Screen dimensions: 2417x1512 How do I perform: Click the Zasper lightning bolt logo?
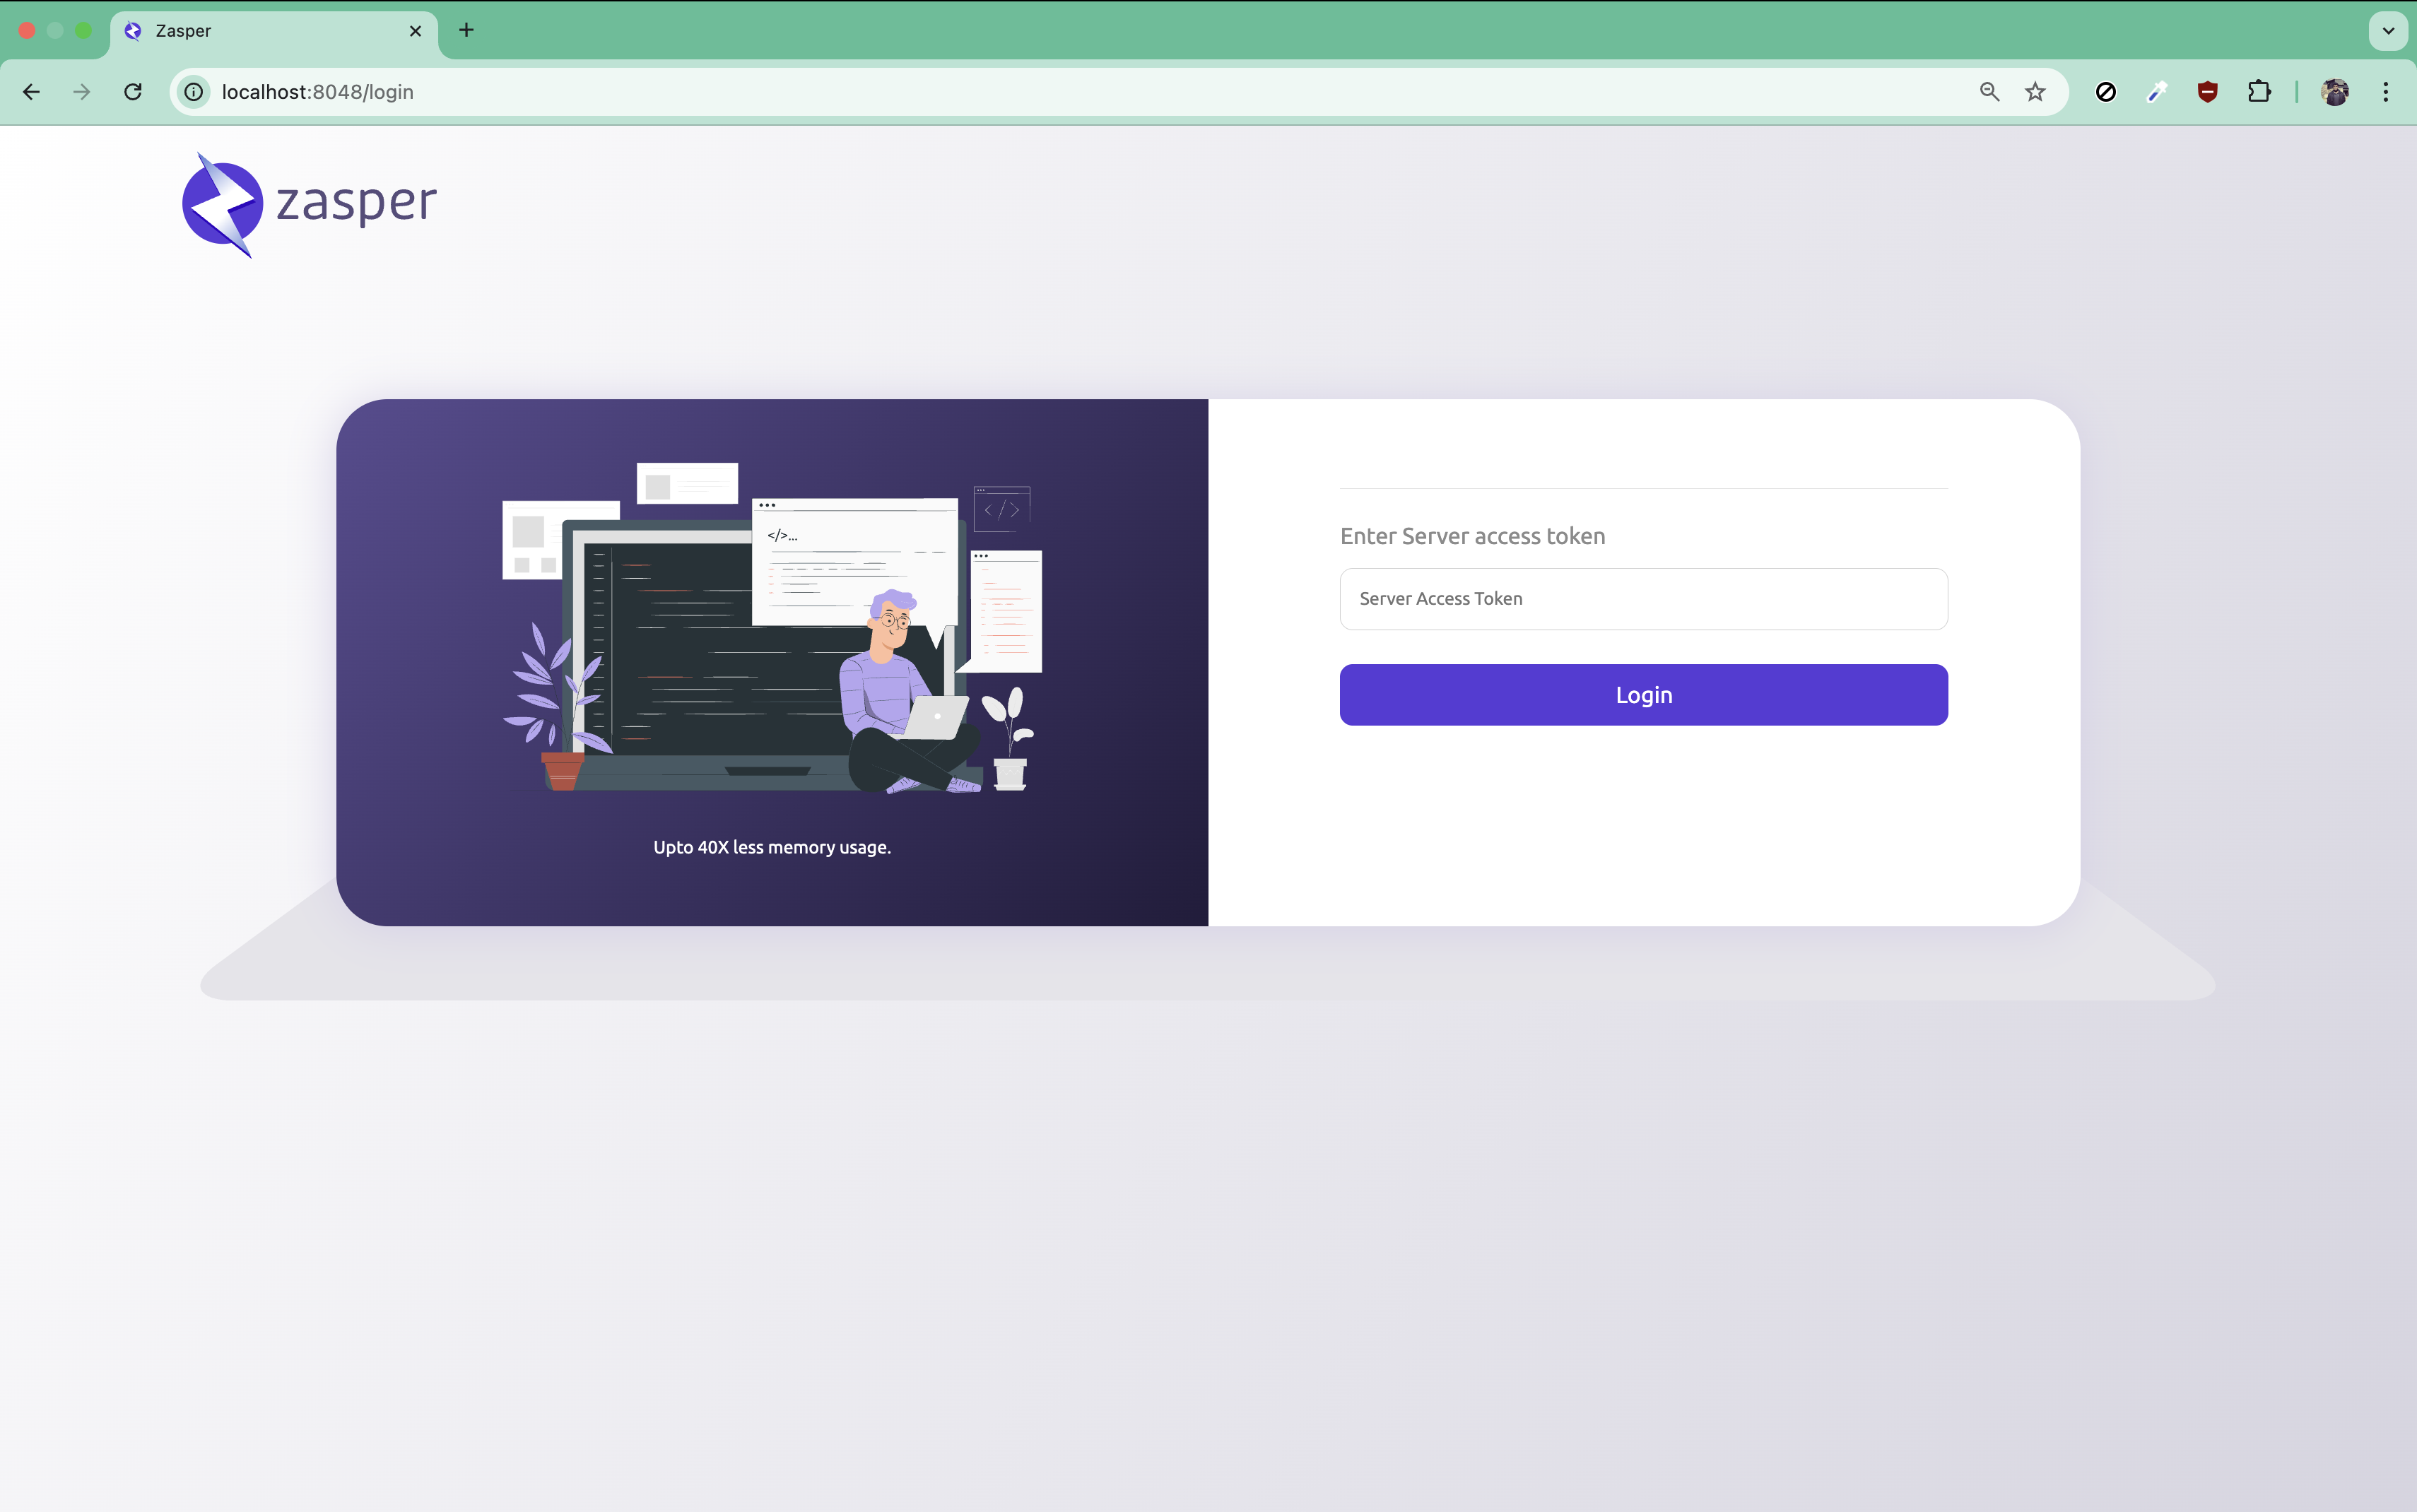(223, 205)
